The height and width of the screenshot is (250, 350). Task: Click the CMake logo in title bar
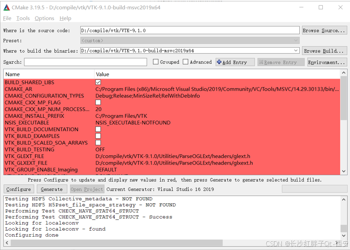(x=7, y=7)
